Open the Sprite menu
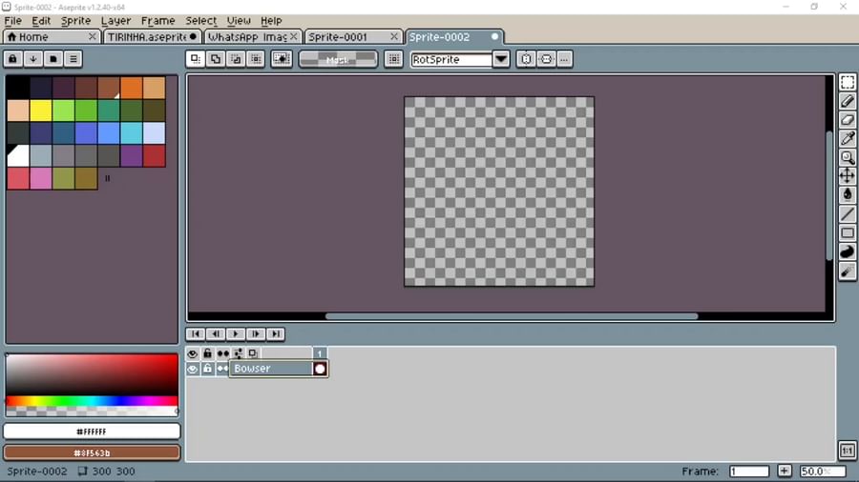Viewport: 859px width, 482px height. coord(75,21)
